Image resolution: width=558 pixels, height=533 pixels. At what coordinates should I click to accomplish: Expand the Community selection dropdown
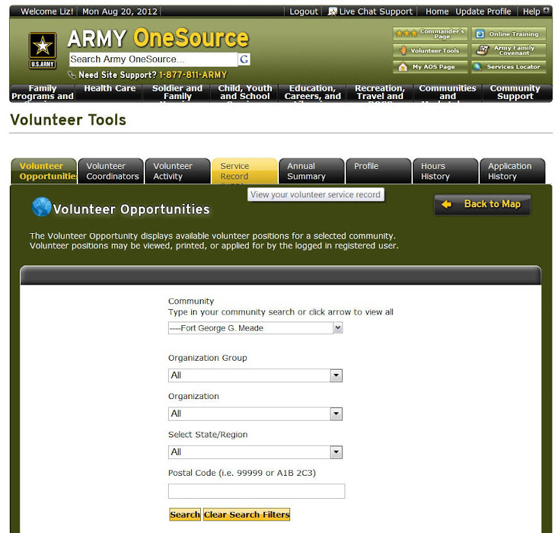tap(338, 327)
